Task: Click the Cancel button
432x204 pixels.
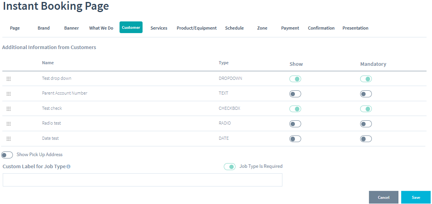Action: 383,197
